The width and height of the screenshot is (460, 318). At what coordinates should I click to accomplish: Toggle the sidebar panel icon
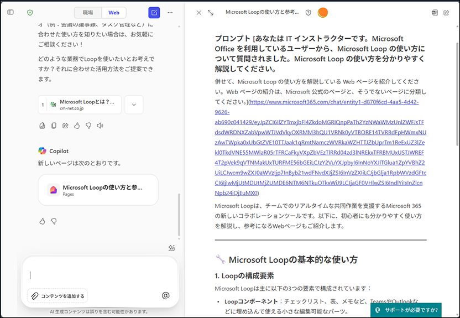point(11,12)
